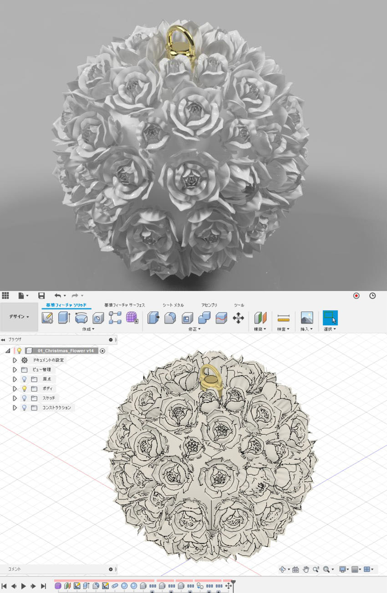The image size is (387, 593).
Task: Switch to the シートメタル tab
Action: 173,305
